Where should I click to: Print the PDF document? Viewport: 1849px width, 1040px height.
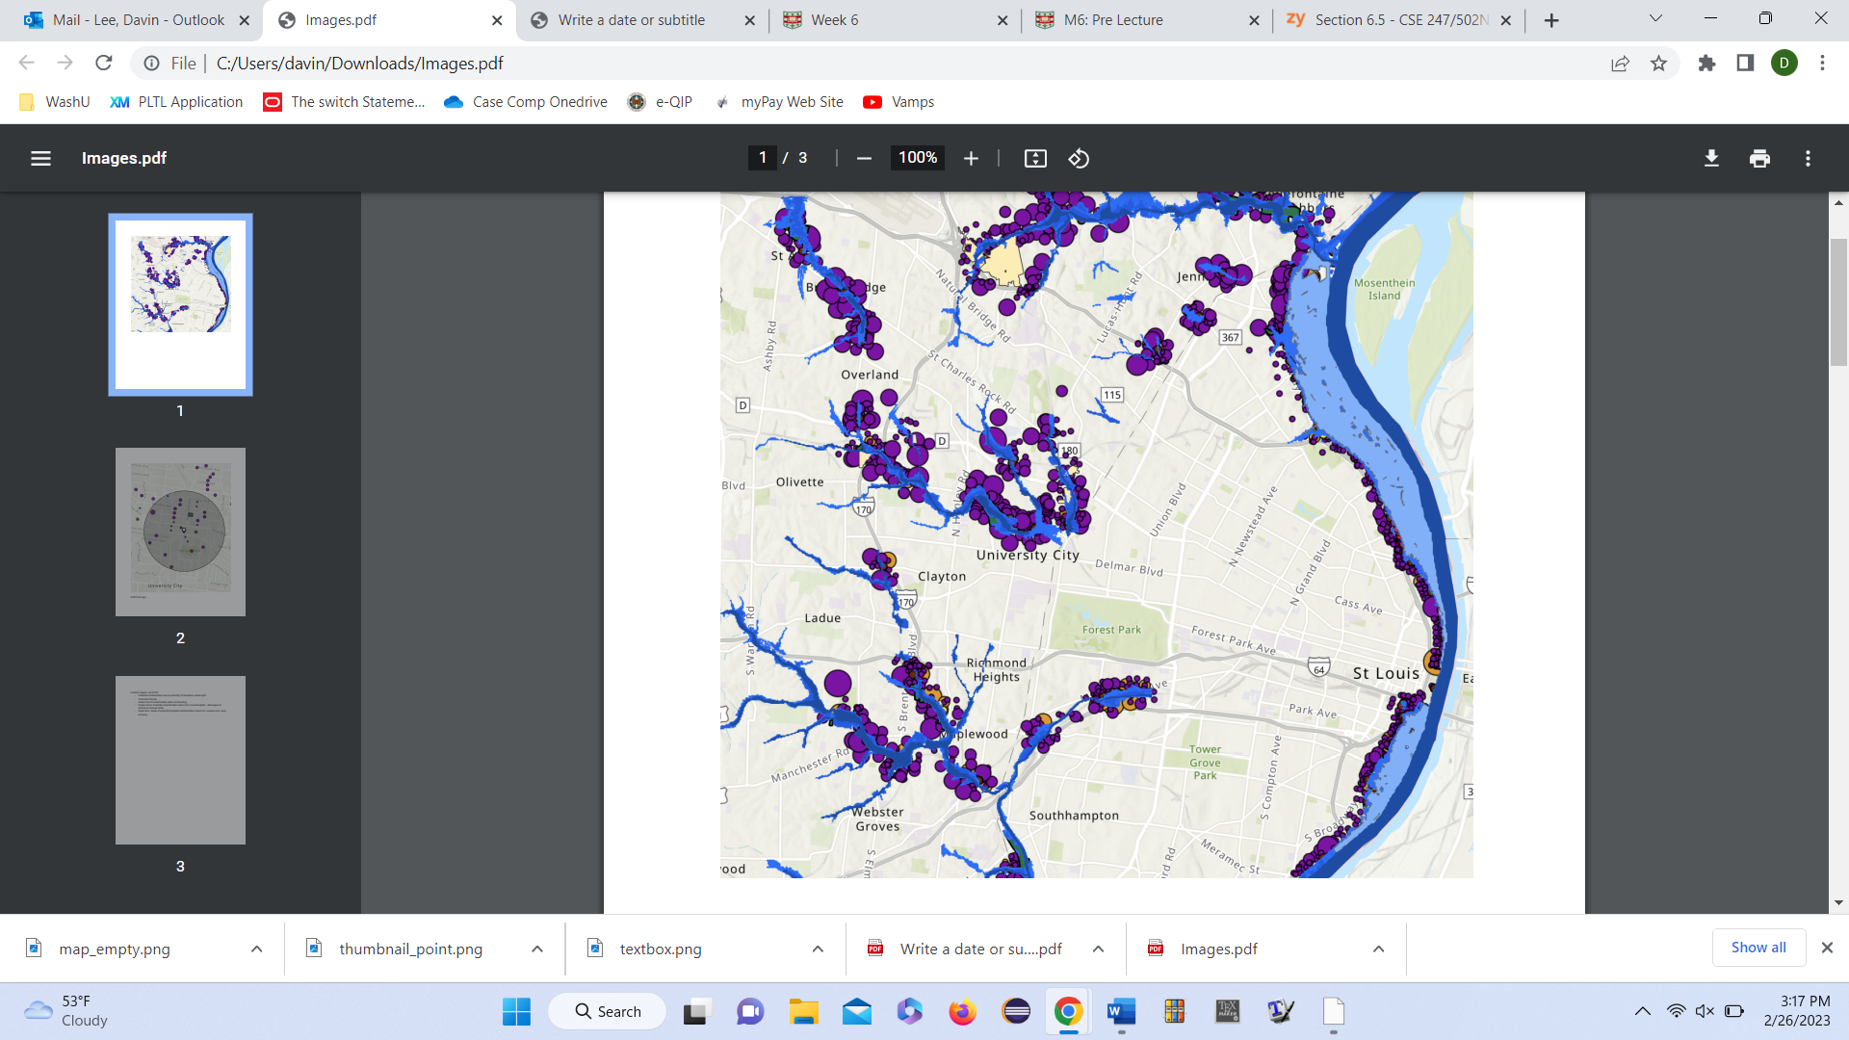point(1759,158)
